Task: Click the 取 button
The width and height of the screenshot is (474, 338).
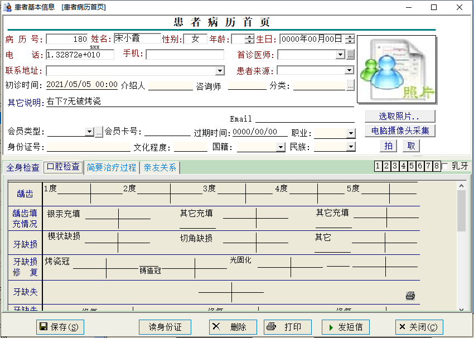Action: pos(411,146)
